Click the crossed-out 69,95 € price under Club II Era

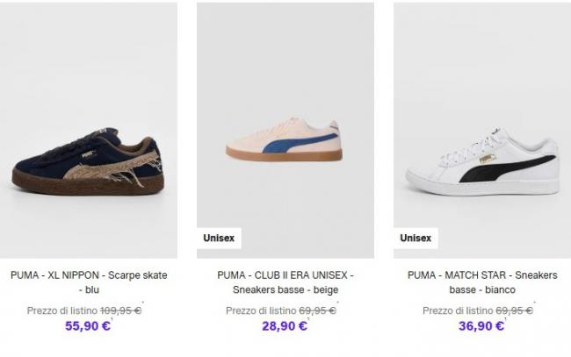click(x=317, y=311)
